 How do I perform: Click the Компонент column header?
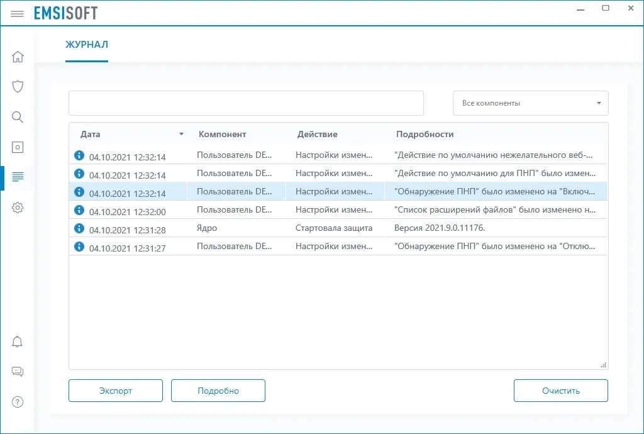(222, 134)
